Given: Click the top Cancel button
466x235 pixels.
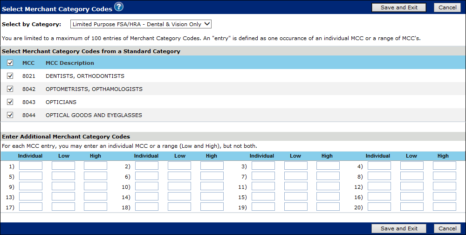Looking at the screenshot, I should (x=447, y=7).
